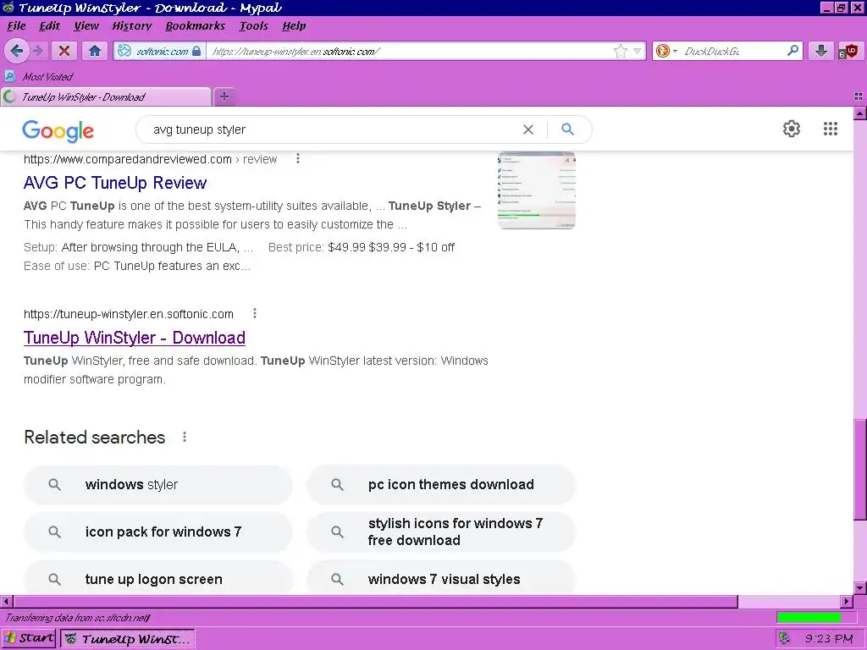Click the DuckDuckGo search input field
Image resolution: width=867 pixels, height=650 pixels.
(x=732, y=52)
